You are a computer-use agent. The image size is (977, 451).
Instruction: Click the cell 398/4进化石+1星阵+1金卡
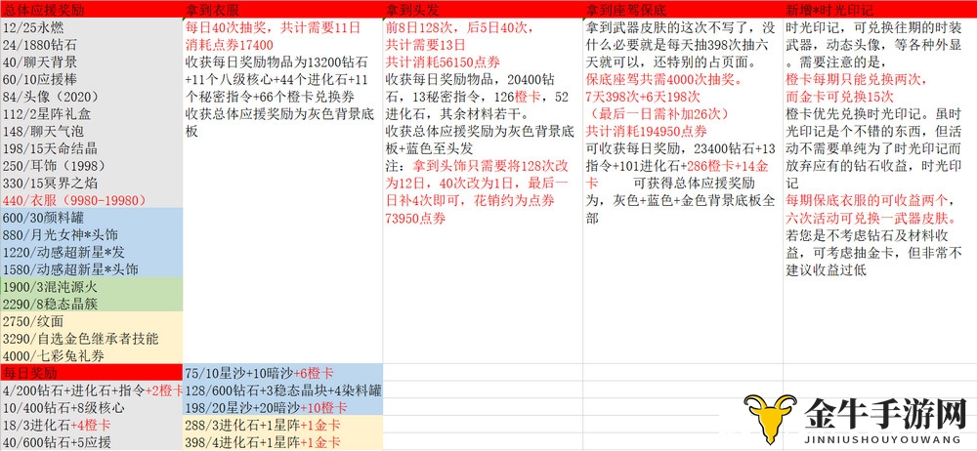[x=283, y=442]
